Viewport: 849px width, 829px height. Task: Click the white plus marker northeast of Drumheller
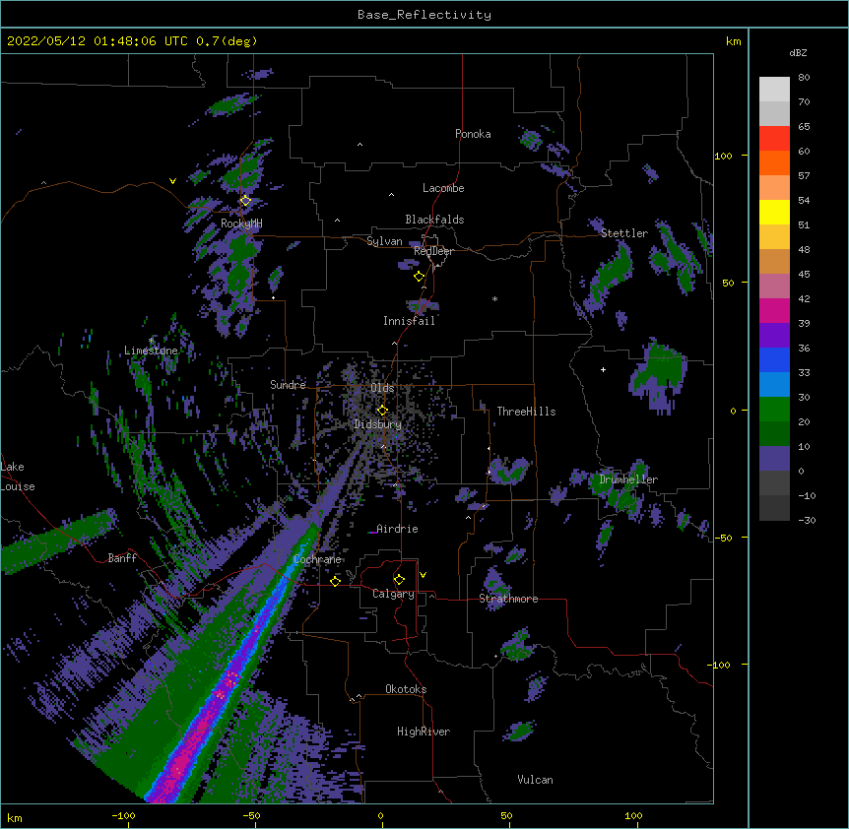pyautogui.click(x=603, y=369)
